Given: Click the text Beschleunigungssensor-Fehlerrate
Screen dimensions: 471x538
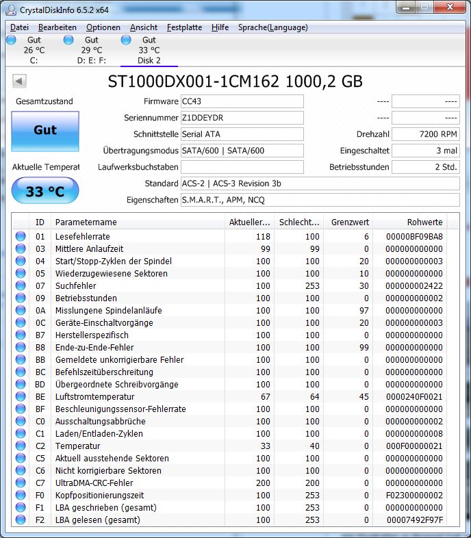Looking at the screenshot, I should [x=120, y=409].
